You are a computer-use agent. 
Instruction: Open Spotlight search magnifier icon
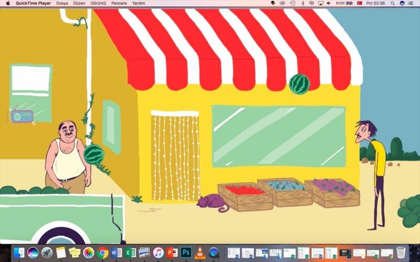(393, 3)
